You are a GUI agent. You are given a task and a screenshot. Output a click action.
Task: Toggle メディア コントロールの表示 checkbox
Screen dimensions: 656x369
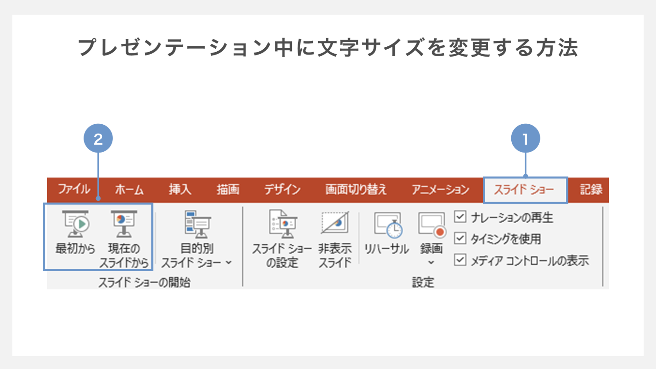(460, 260)
